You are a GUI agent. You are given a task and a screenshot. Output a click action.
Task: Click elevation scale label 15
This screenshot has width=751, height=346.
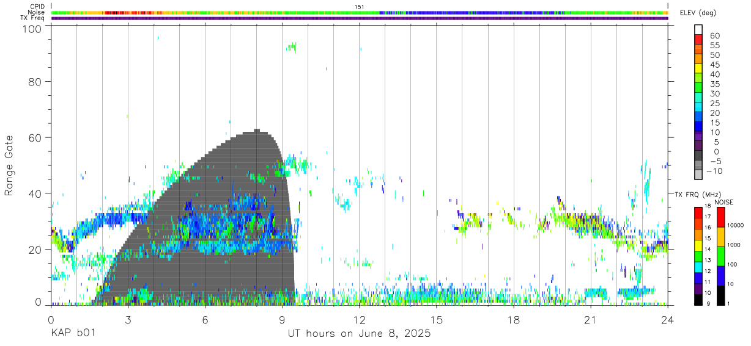coord(715,123)
